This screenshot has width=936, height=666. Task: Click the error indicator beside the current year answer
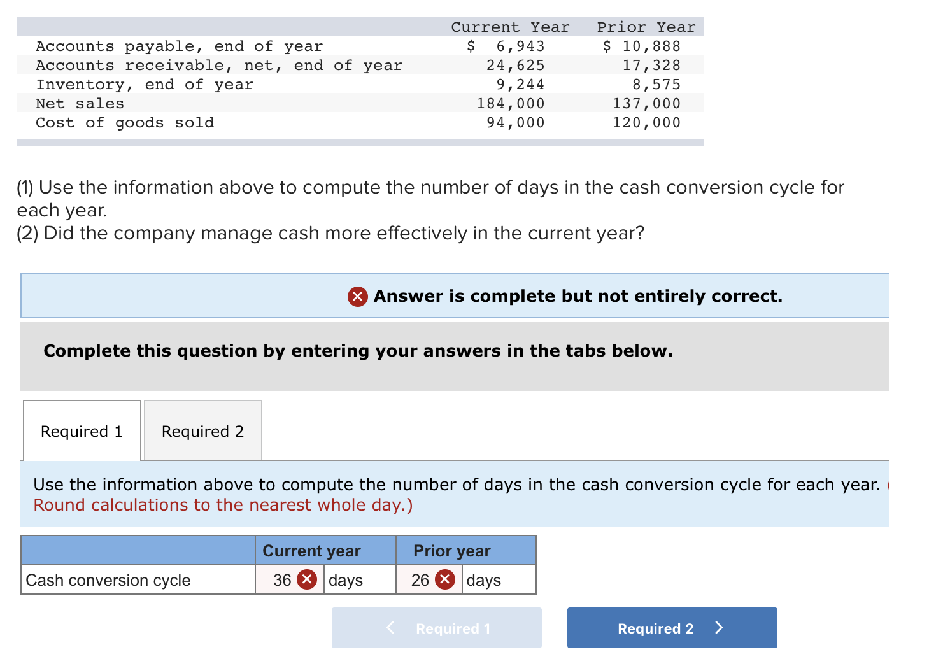pyautogui.click(x=308, y=579)
